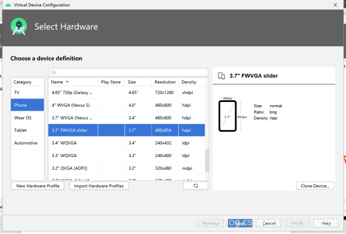
Task: Click Play Store column header
Action: pyautogui.click(x=111, y=82)
